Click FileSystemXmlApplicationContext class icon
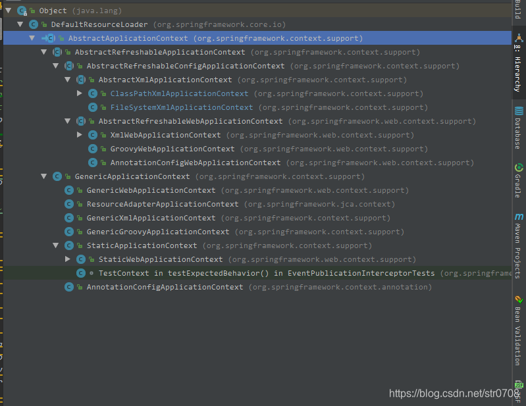This screenshot has height=406, width=526. (93, 107)
